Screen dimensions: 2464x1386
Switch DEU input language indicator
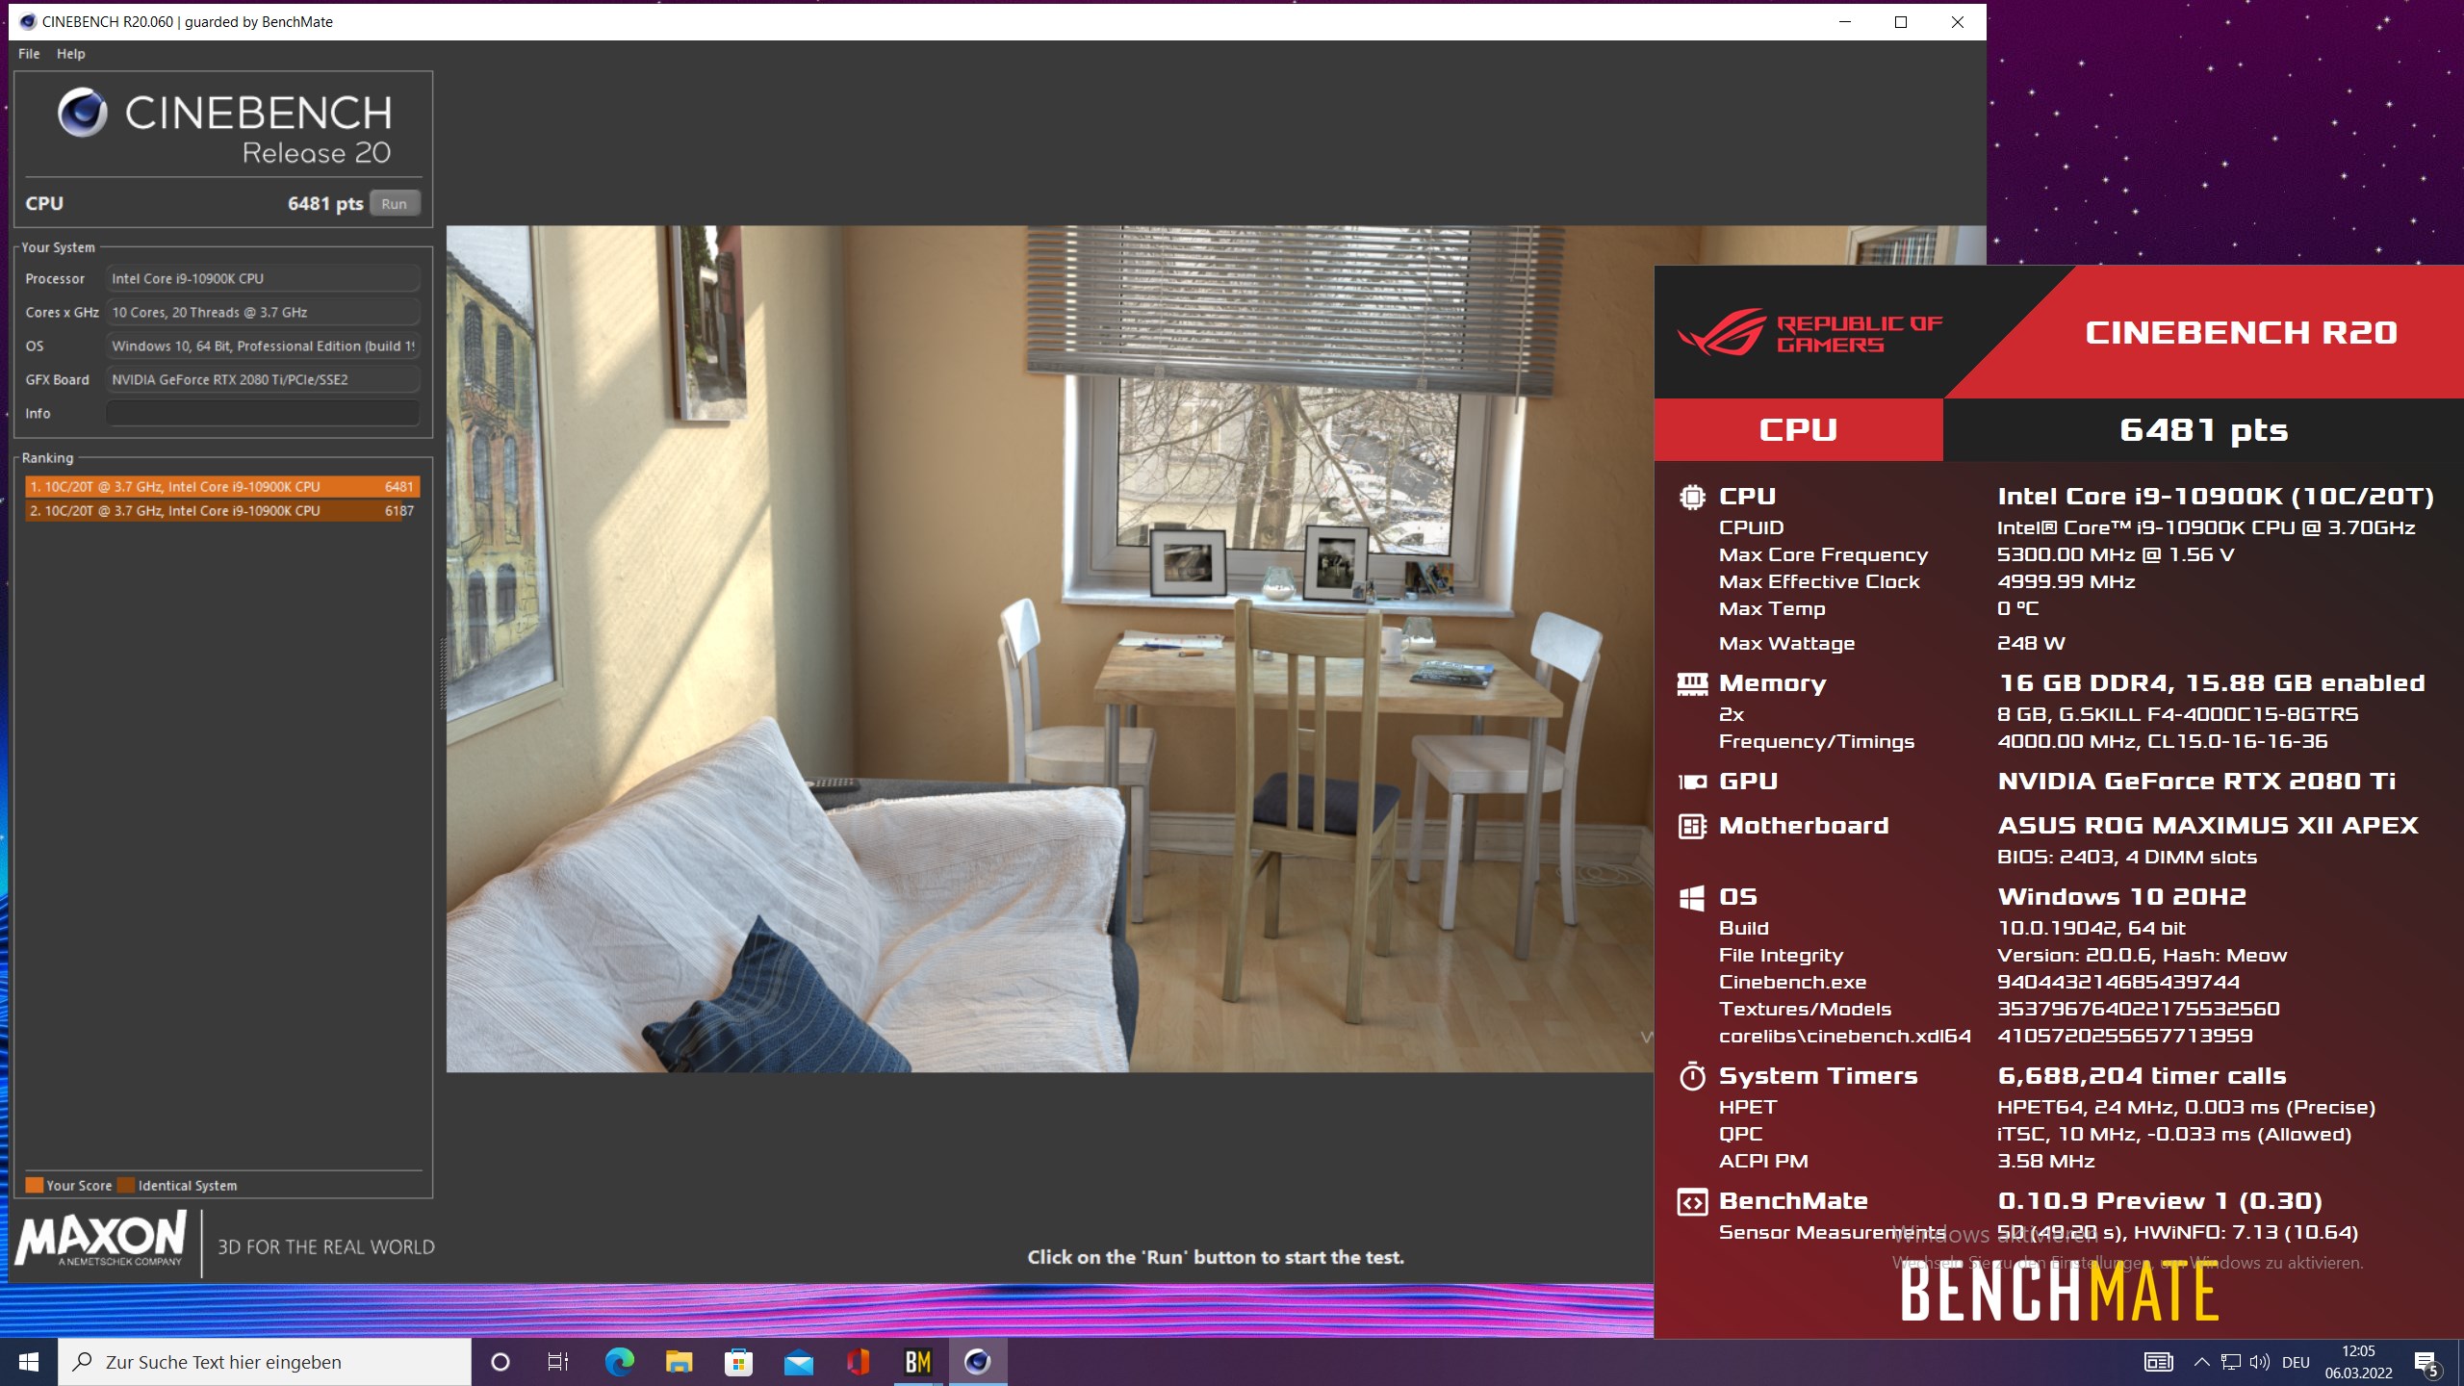click(2296, 1362)
